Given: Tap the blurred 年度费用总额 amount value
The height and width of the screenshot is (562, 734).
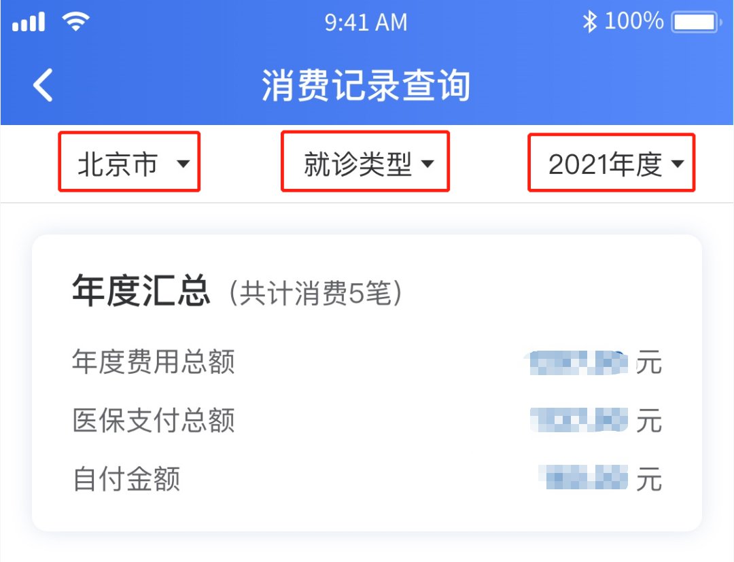Looking at the screenshot, I should coord(578,362).
